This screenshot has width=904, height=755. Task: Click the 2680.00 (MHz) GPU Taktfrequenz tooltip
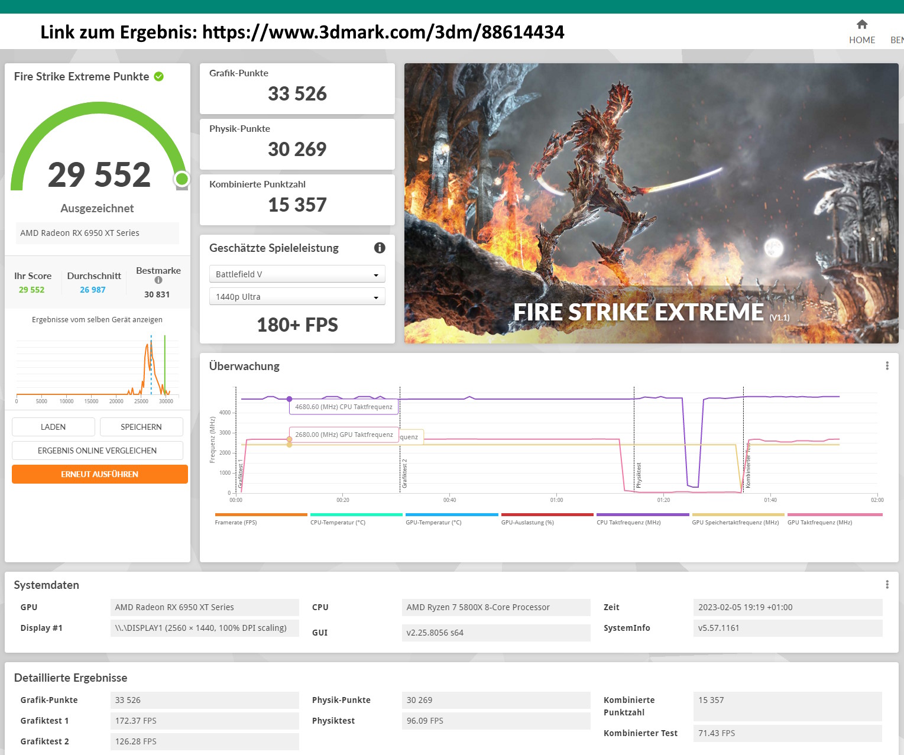[344, 435]
